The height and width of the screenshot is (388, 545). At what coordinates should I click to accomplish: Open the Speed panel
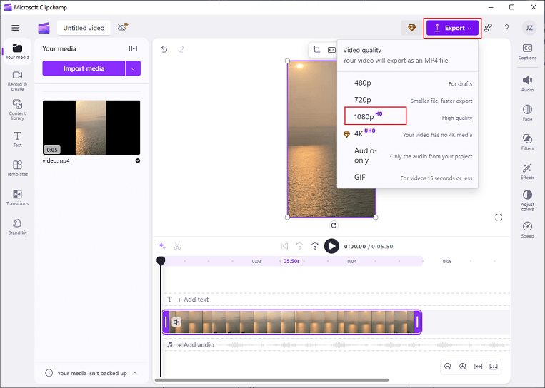(x=527, y=230)
